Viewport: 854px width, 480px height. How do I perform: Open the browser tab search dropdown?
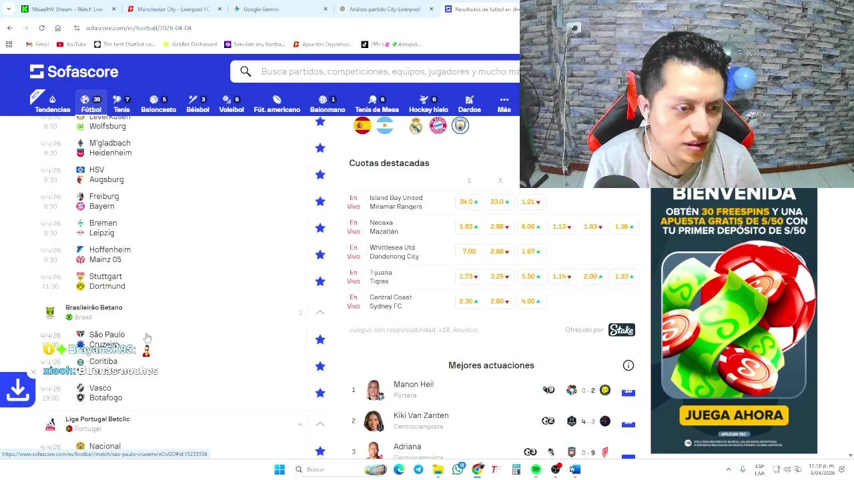pos(10,9)
